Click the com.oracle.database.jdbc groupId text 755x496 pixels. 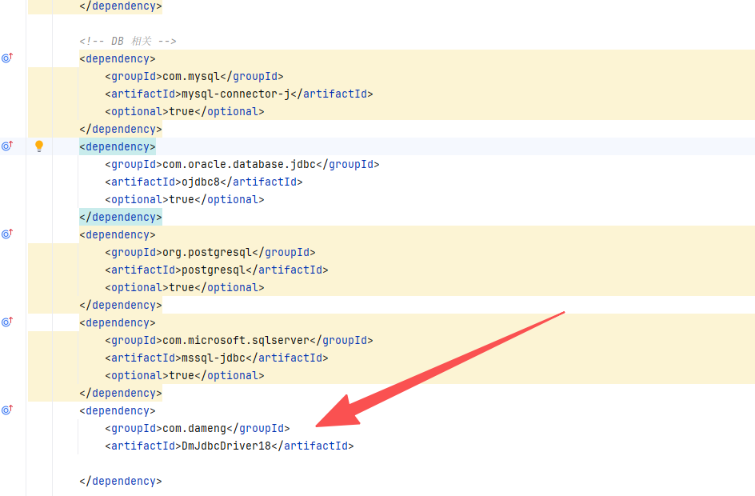(238, 165)
